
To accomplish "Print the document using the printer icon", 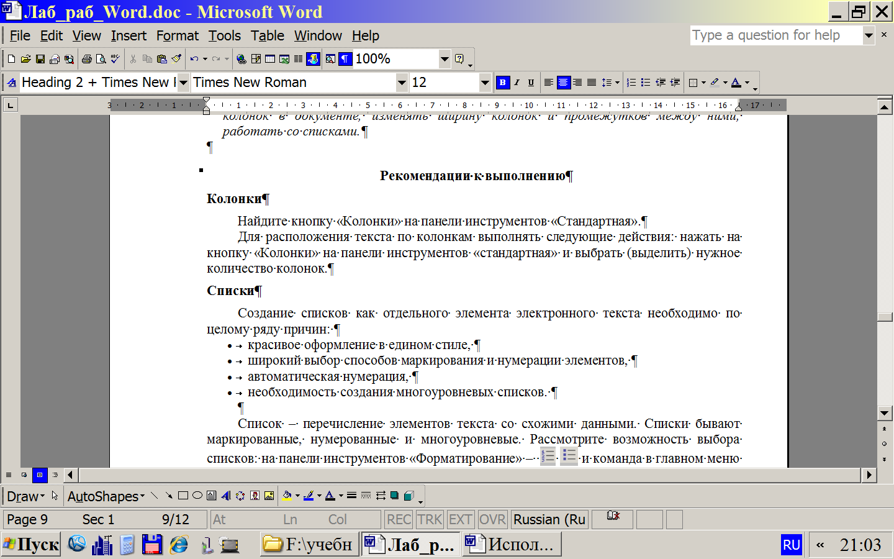I will 87,59.
